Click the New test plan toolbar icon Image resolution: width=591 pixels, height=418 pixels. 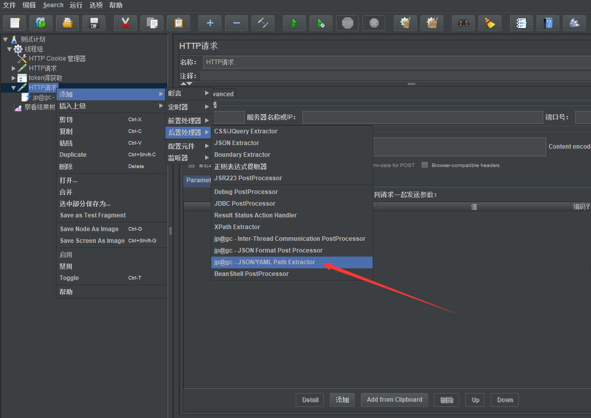coord(15,23)
